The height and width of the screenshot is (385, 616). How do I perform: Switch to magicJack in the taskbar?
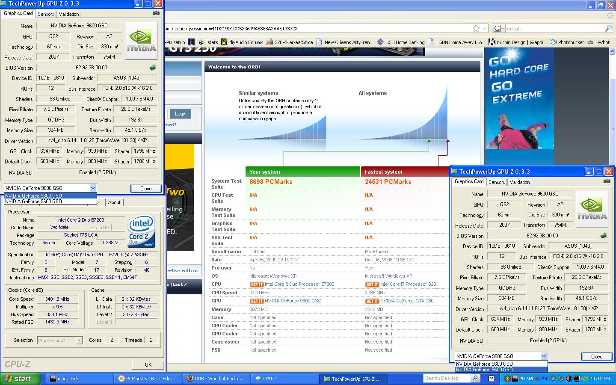coord(79,379)
